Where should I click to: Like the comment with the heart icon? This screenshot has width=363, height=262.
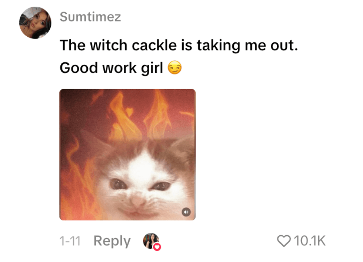(284, 241)
